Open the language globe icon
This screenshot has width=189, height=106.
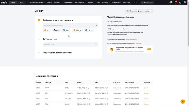coord(185,2)
